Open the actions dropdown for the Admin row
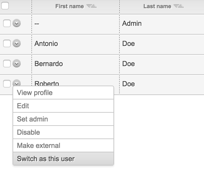 pyautogui.click(x=17, y=23)
